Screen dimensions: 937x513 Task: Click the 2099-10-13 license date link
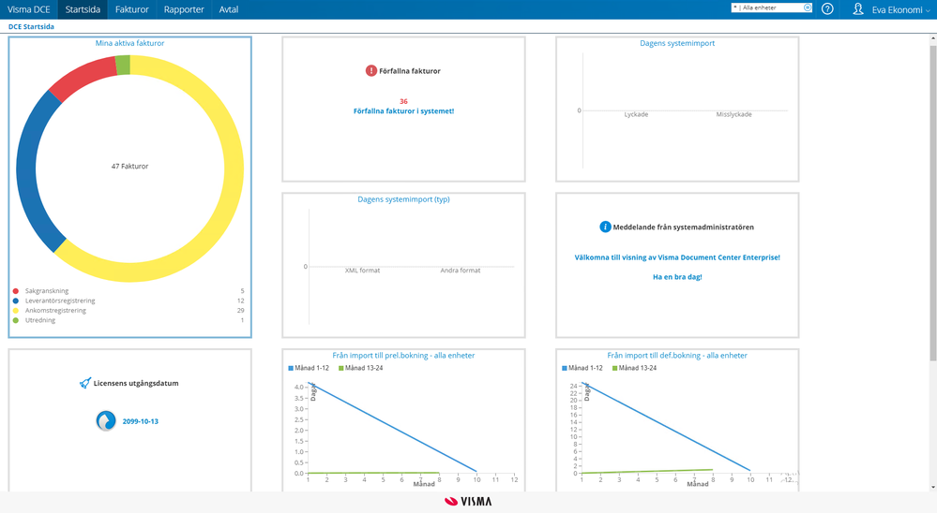141,421
